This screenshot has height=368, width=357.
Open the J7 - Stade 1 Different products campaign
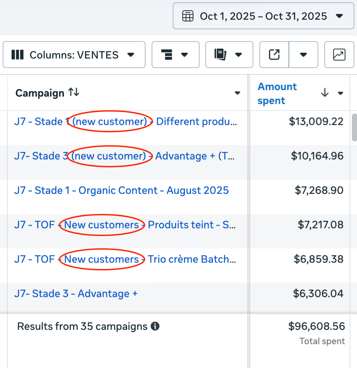tap(125, 122)
